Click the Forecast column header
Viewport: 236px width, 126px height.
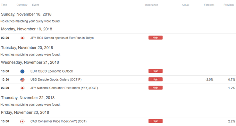[x=209, y=5]
